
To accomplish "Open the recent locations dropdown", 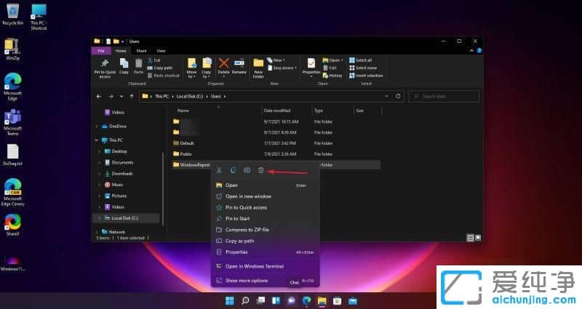I will [121, 97].
